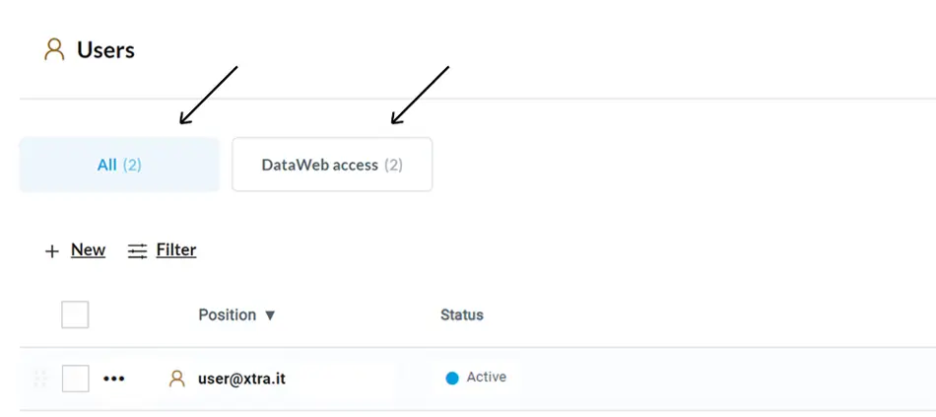This screenshot has height=417, width=936.
Task: Tick the select-all checkbox in table header
Action: tap(75, 314)
